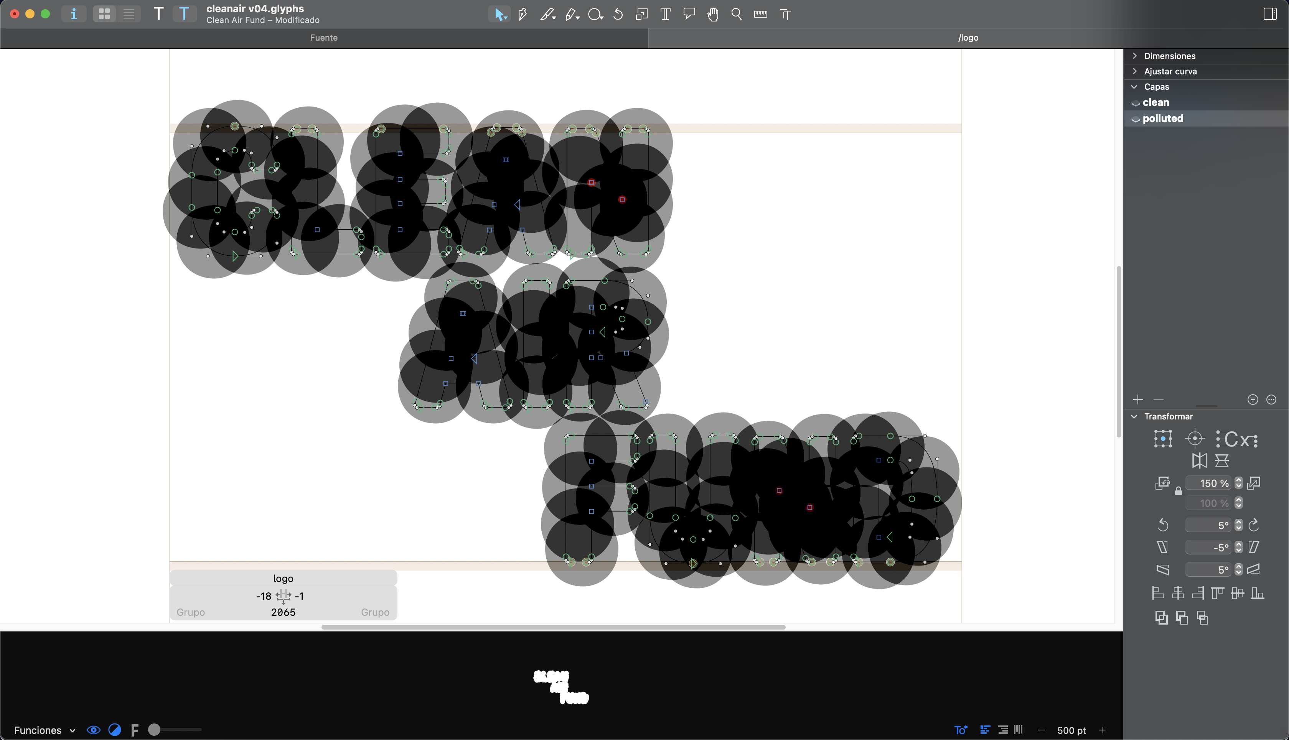This screenshot has height=740, width=1289.
Task: Select the Pen draw tool
Action: point(522,14)
